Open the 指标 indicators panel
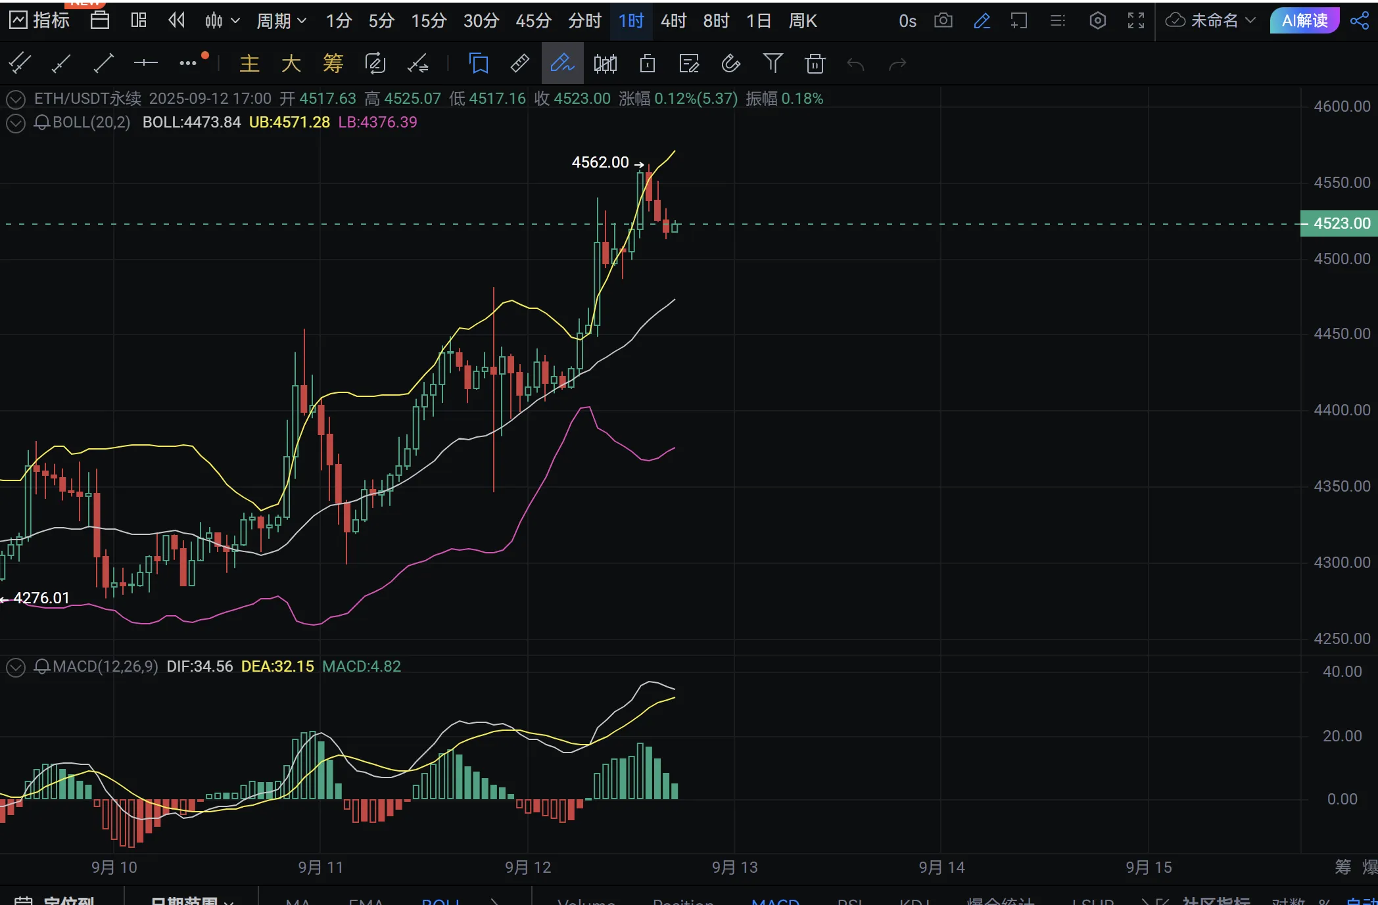Viewport: 1378px width, 905px height. click(x=39, y=21)
